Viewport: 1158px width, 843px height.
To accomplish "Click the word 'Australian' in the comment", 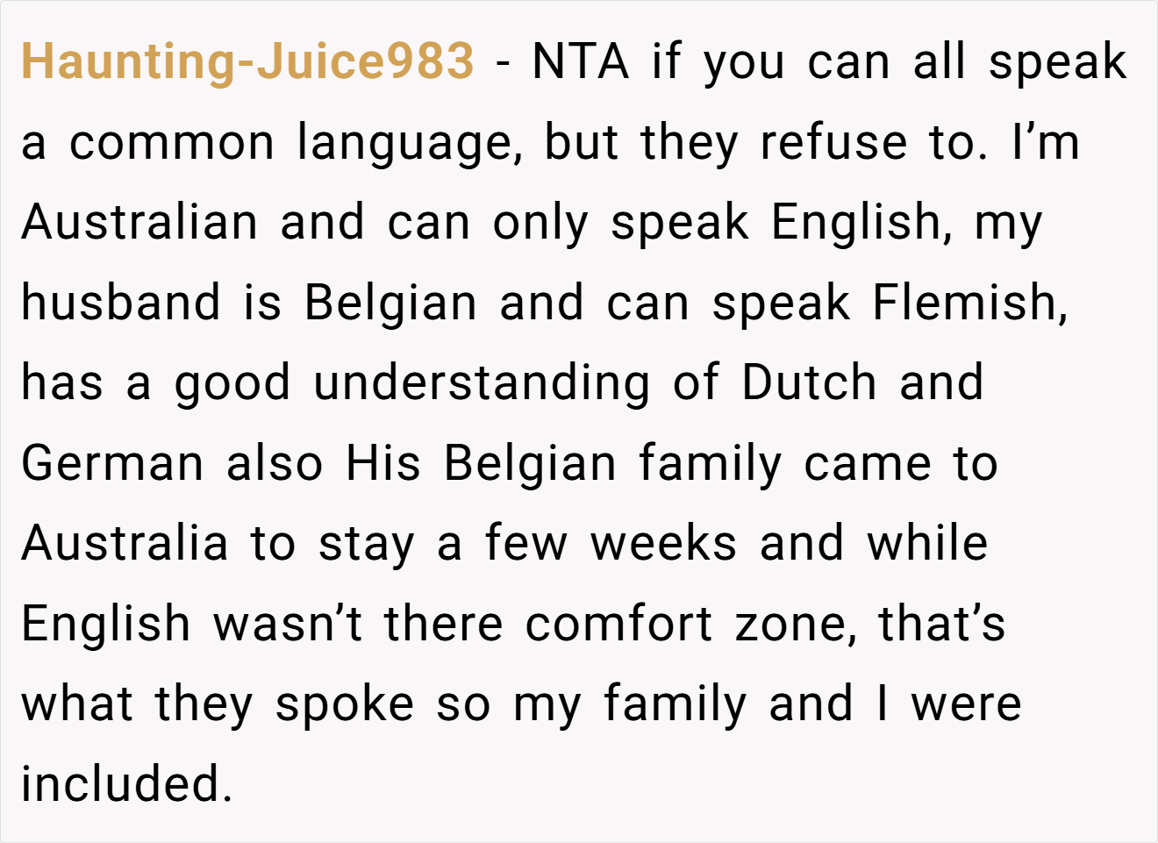I will 139,222.
